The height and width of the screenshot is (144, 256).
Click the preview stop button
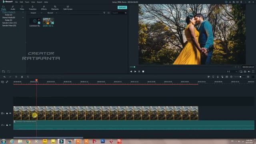pos(143,72)
